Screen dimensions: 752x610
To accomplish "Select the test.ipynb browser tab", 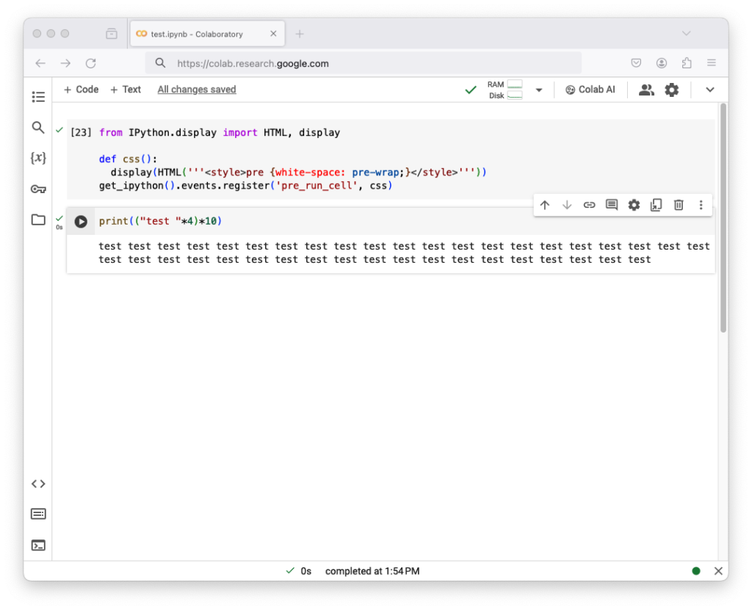I will pos(198,34).
